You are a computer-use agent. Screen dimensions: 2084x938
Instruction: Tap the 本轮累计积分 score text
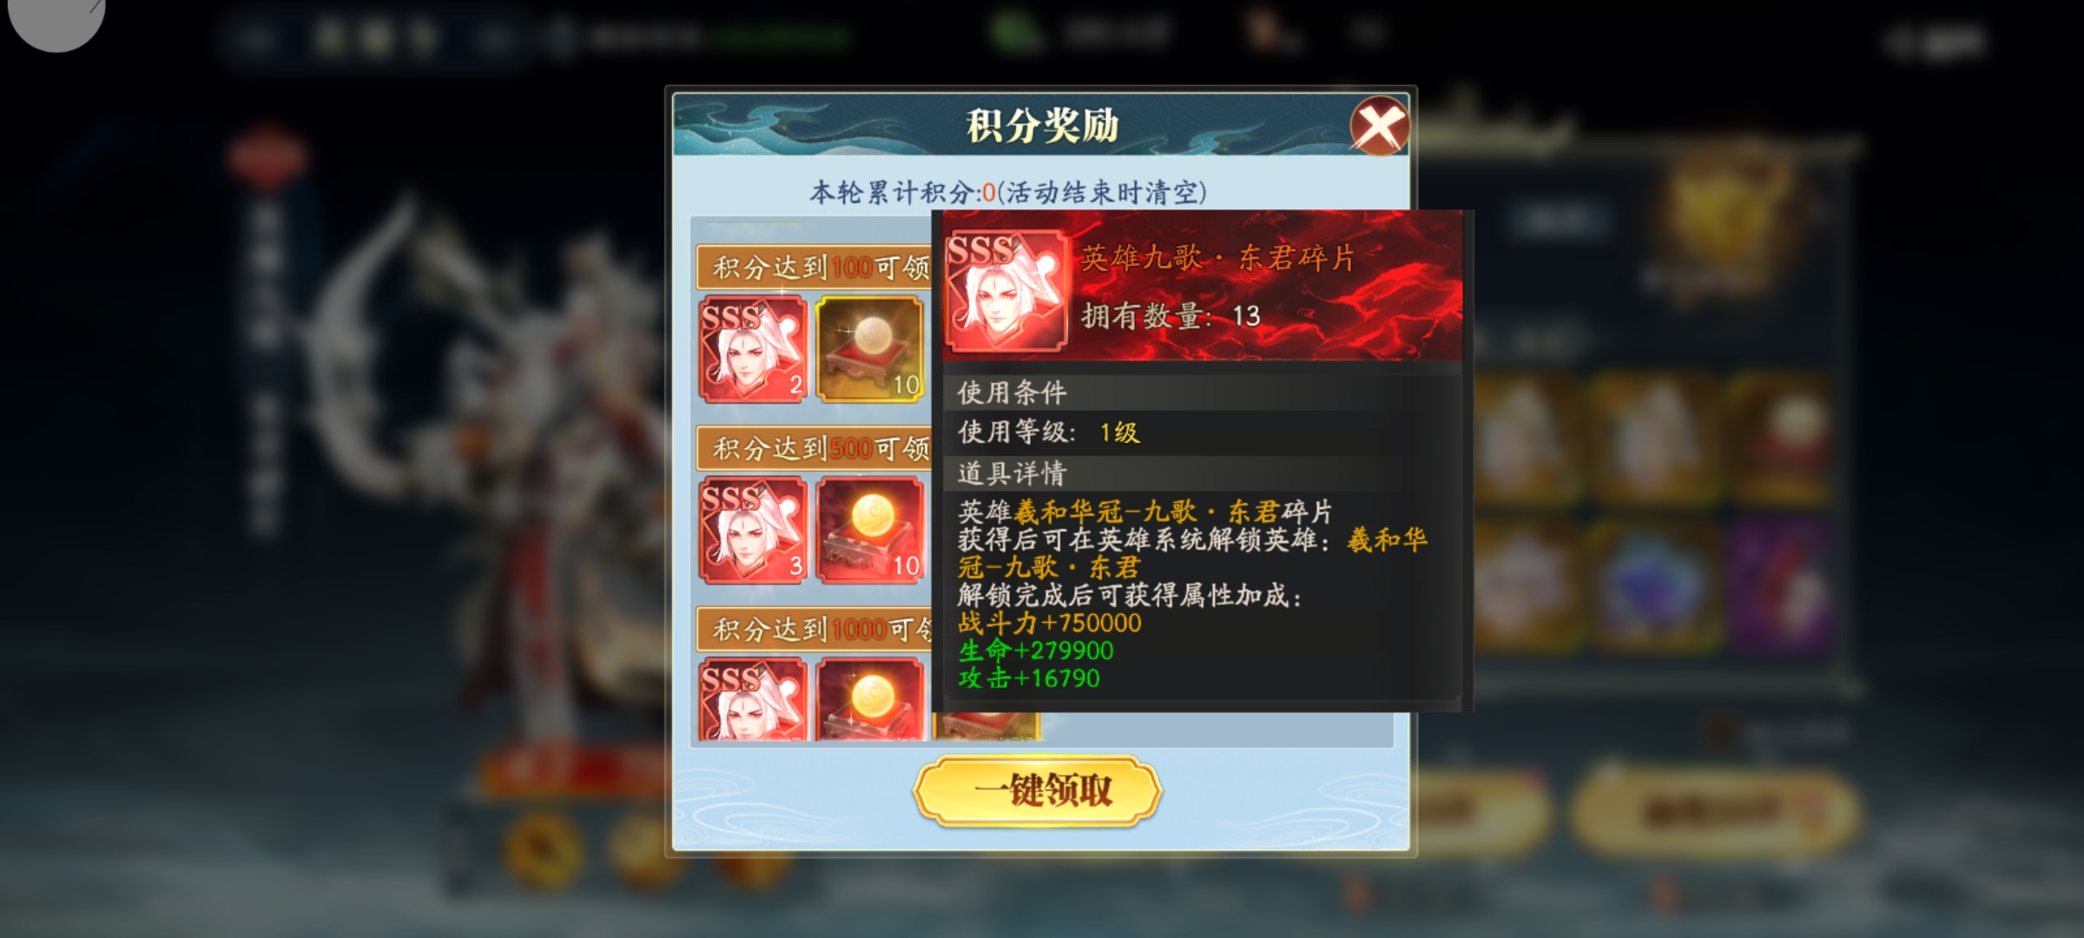[x=1008, y=192]
